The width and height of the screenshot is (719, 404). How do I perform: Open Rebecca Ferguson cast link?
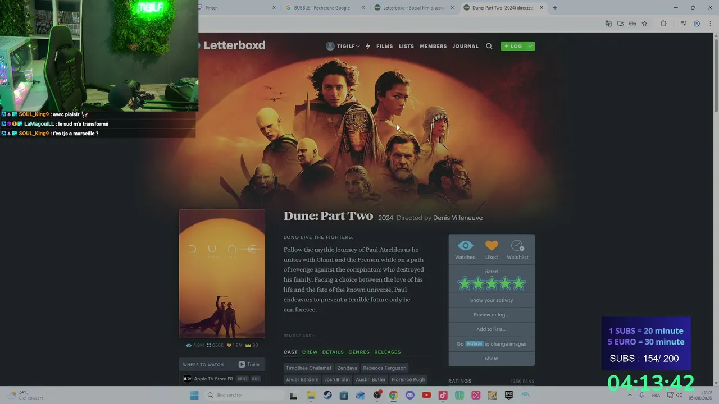point(385,368)
